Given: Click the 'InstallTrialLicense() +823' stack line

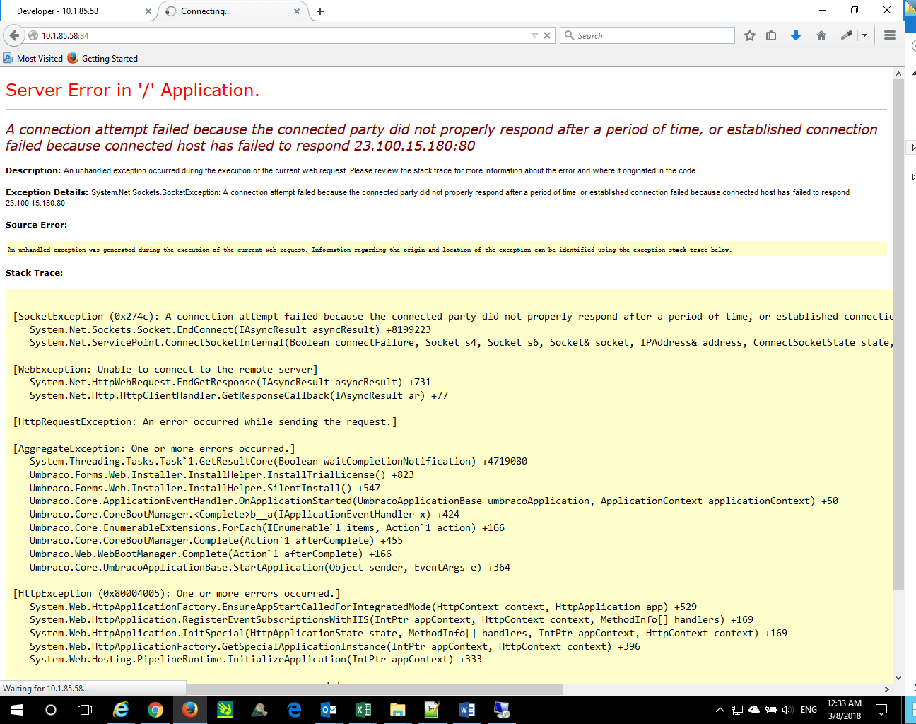Looking at the screenshot, I should click(x=222, y=474).
